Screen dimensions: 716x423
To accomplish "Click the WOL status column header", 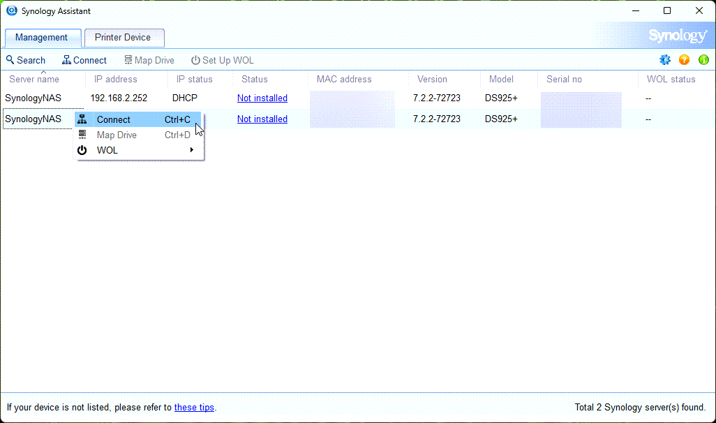I will pos(671,80).
